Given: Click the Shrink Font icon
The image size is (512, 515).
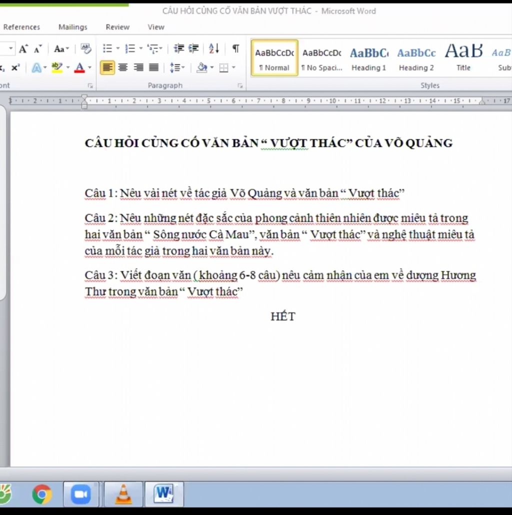Looking at the screenshot, I should click(x=38, y=49).
